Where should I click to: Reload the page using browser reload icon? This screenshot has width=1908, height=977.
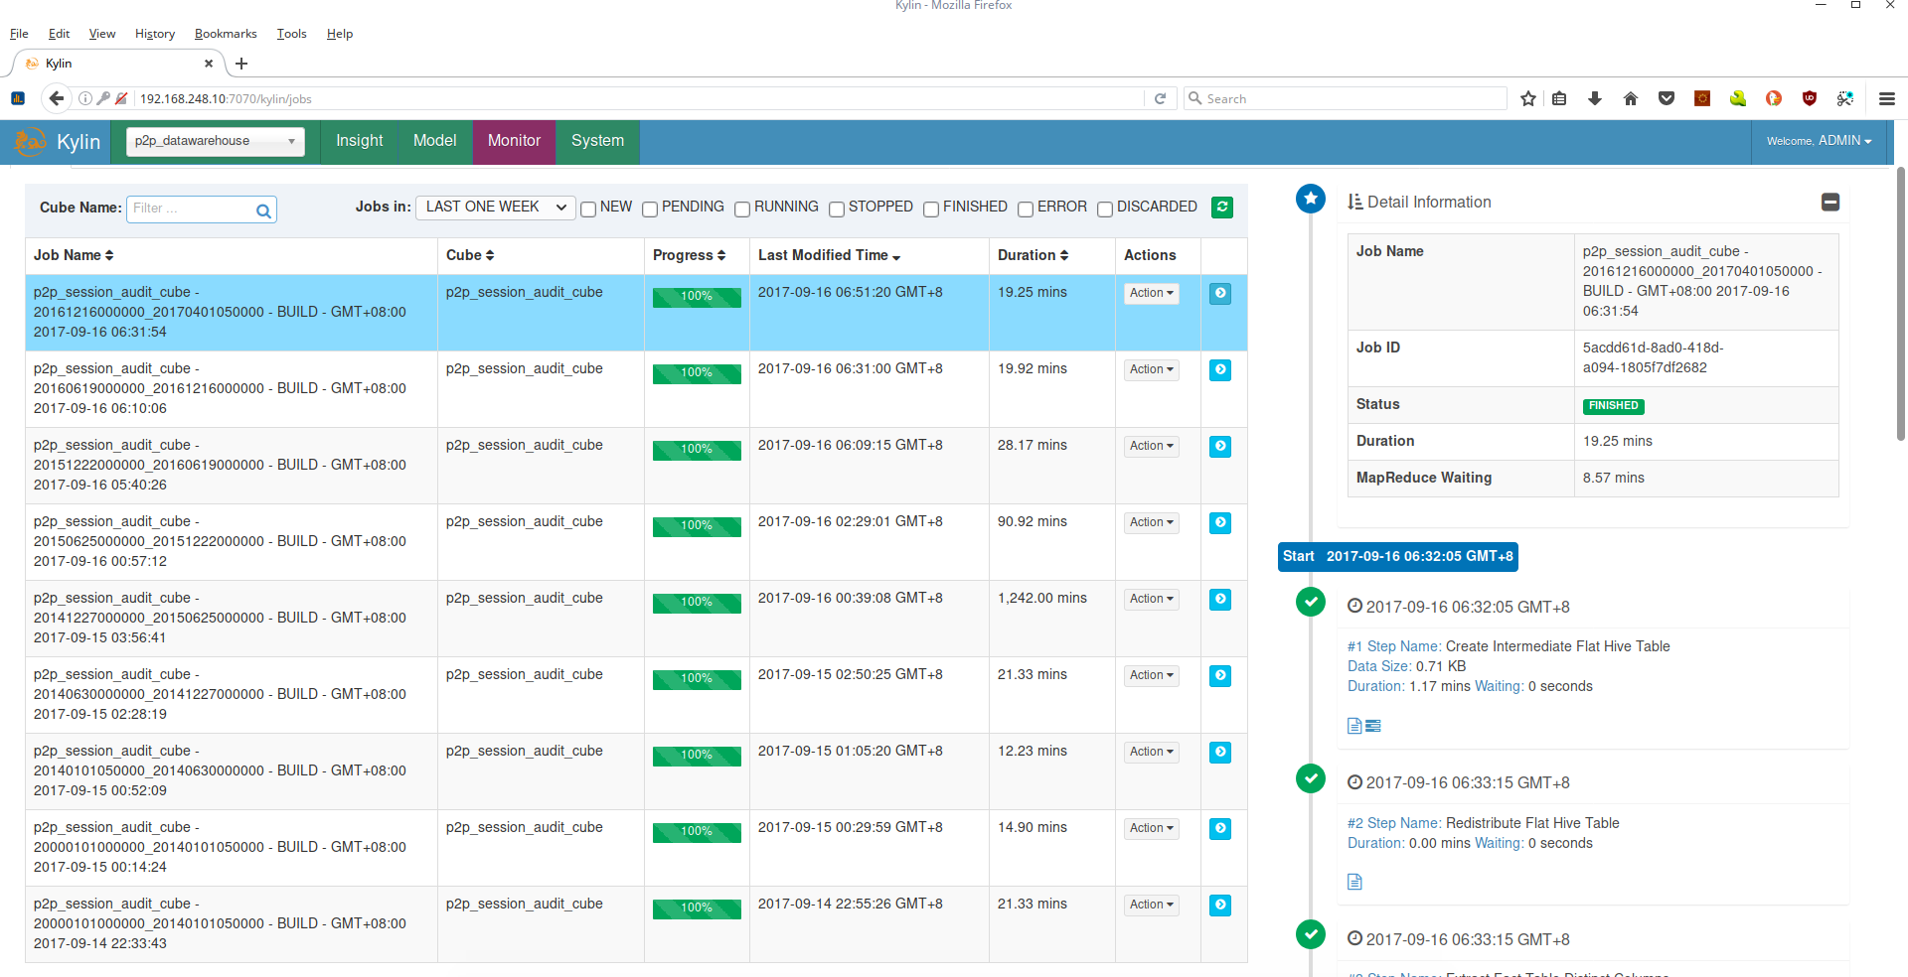1160,98
